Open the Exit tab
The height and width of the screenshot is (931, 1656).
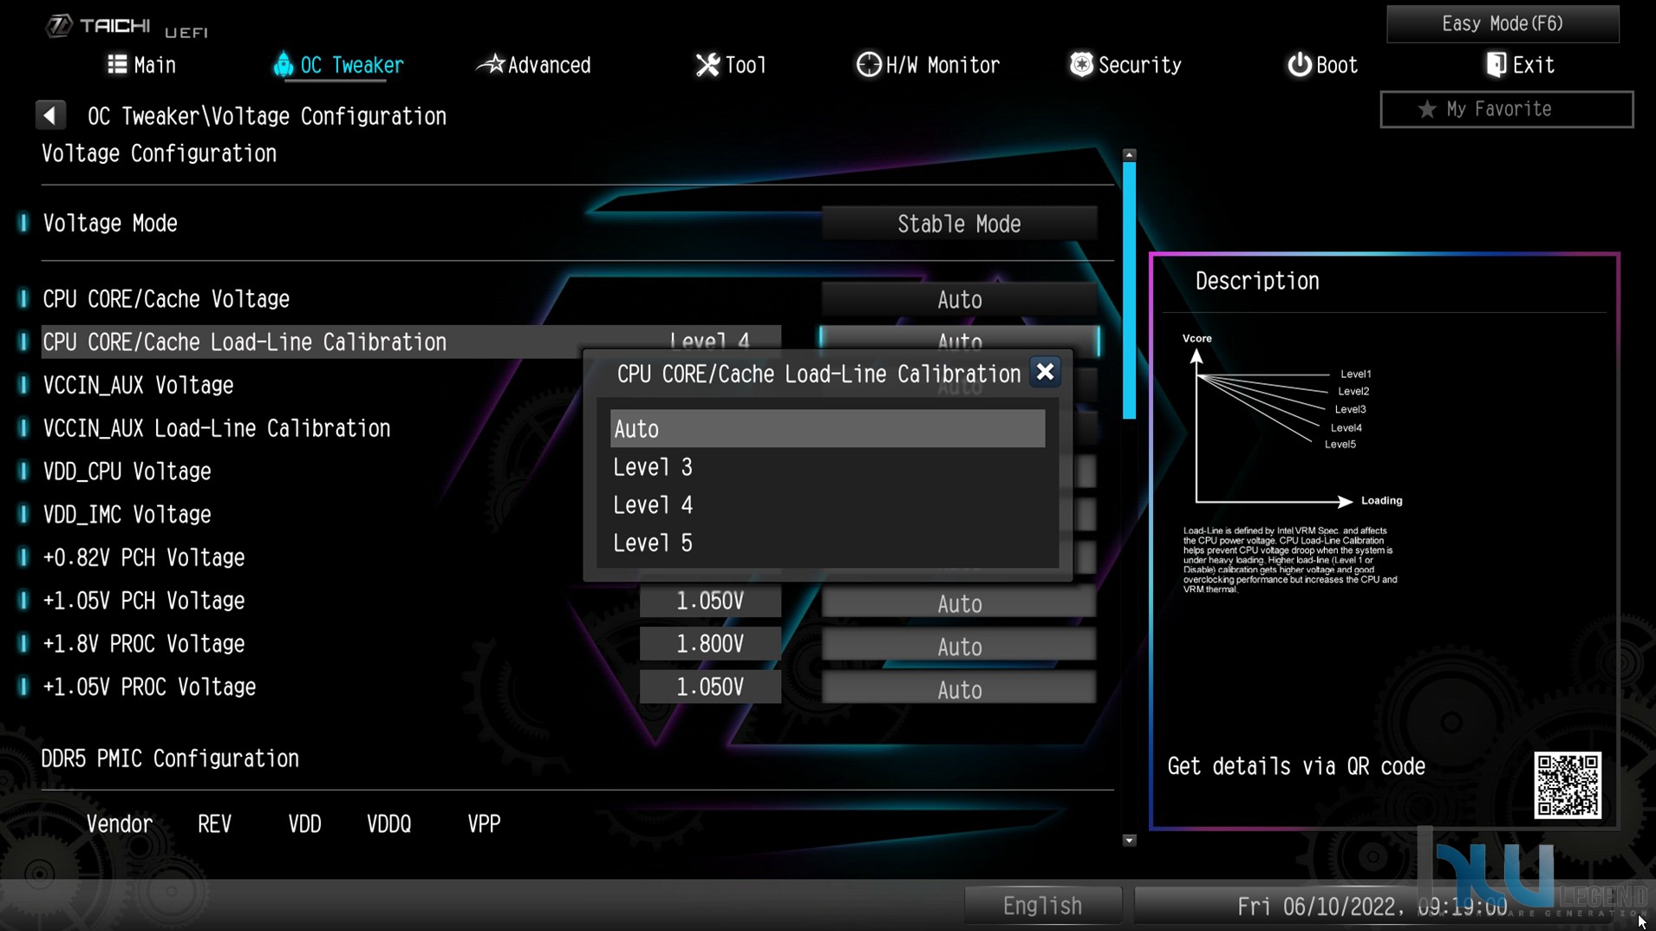tap(1520, 65)
